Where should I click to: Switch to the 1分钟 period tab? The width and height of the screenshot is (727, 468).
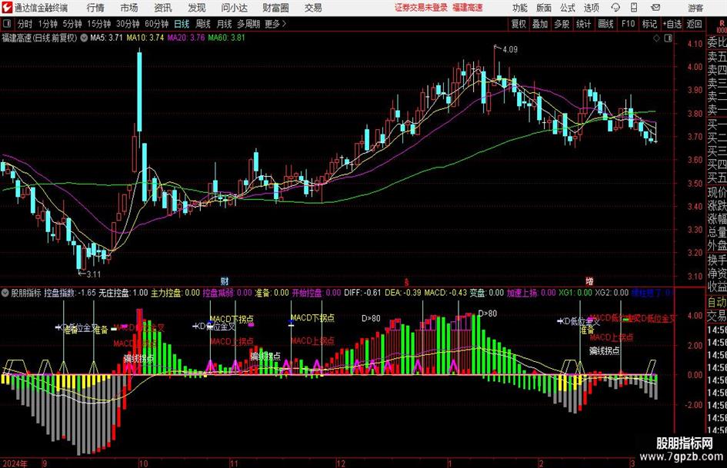tap(48, 24)
